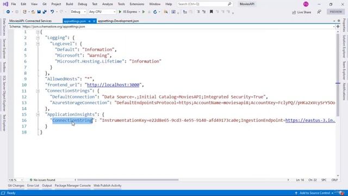Toggle the bookmark toolbar icon

point(212,11)
